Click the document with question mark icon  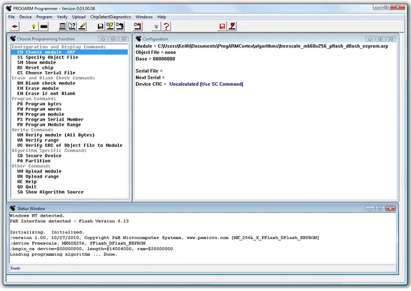(72, 26)
